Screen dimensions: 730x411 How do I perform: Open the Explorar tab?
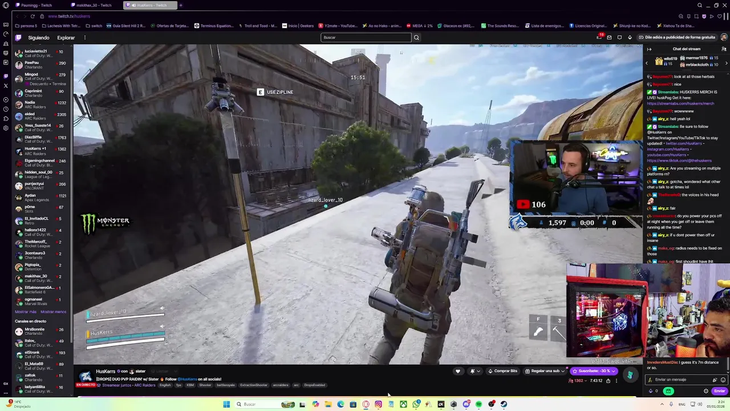[x=66, y=38]
